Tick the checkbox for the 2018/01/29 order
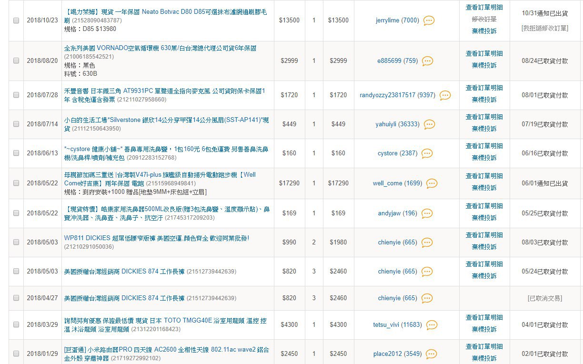The image size is (583, 364). point(16,354)
